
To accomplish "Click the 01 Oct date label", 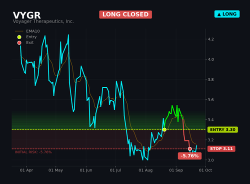I will 205,170.
